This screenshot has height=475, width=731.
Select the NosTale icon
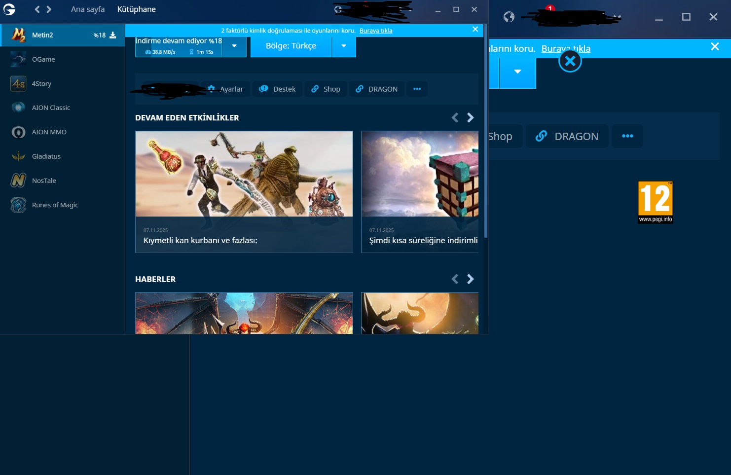[x=18, y=181]
